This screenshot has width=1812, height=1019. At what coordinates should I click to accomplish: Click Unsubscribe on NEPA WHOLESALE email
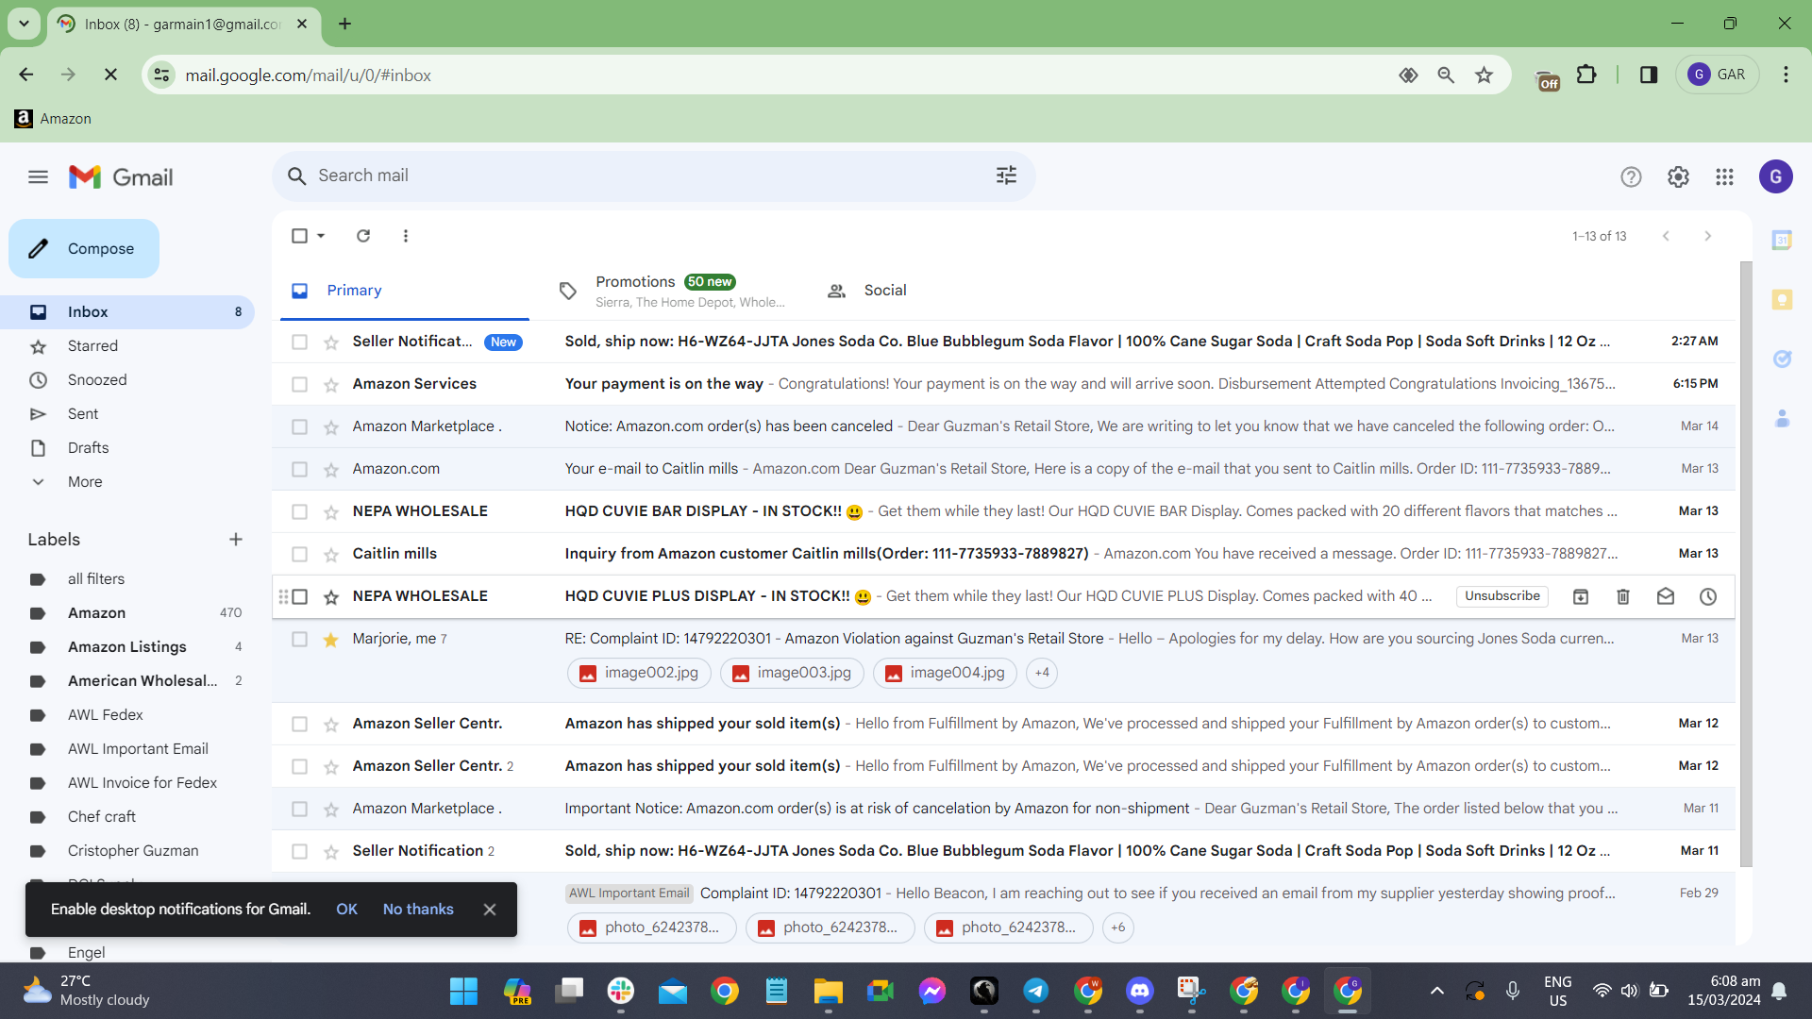click(x=1502, y=596)
